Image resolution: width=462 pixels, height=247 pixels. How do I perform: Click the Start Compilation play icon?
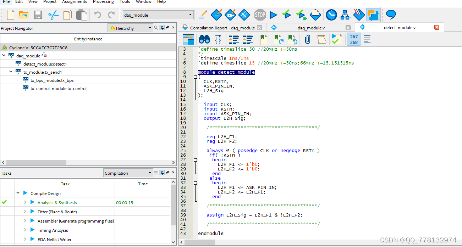coord(273,15)
